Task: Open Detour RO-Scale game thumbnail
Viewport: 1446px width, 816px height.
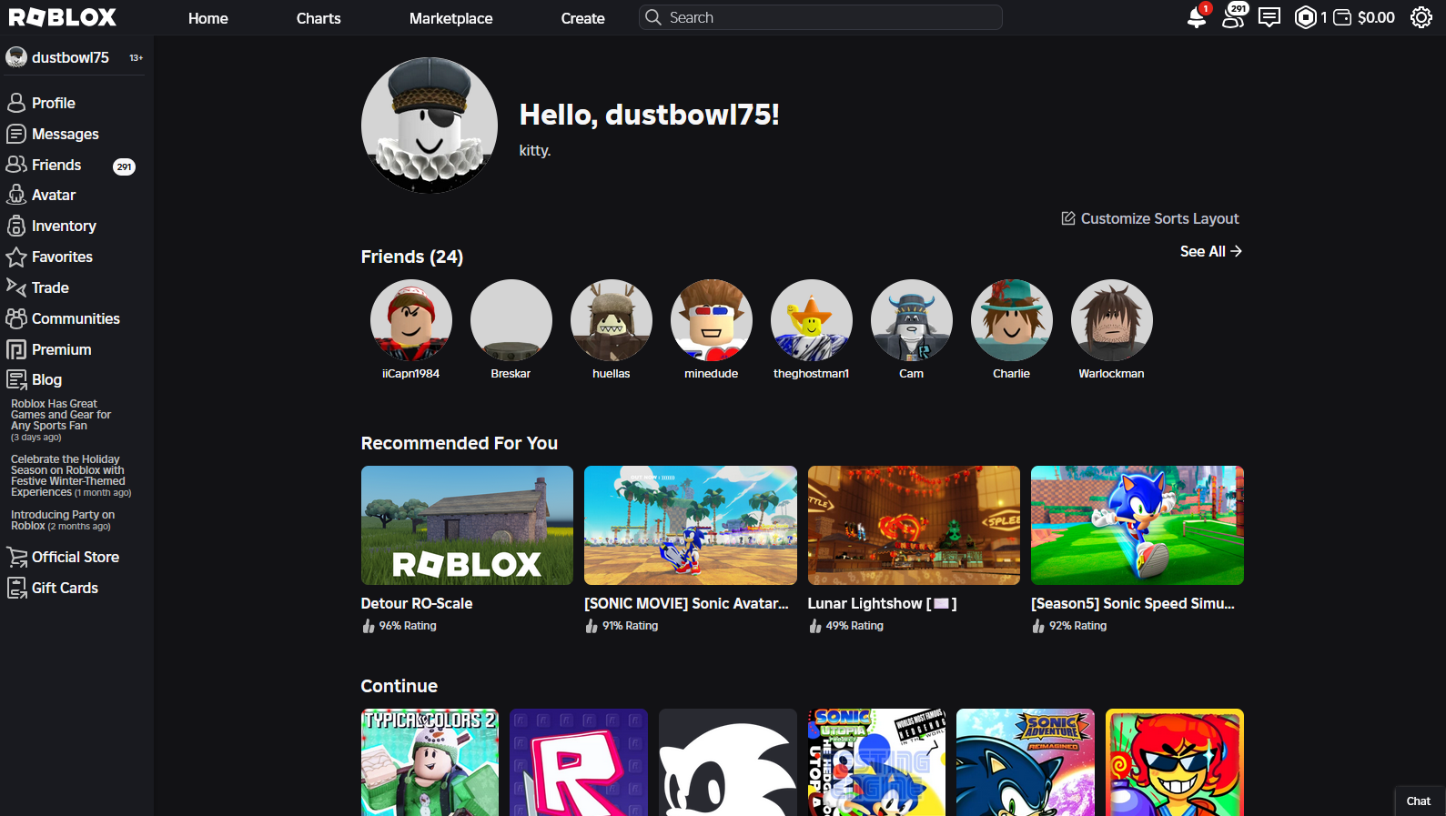Action: pyautogui.click(x=467, y=526)
